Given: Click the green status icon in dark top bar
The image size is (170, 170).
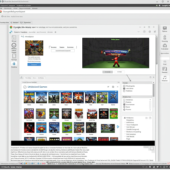Looking at the screenshot, I should coord(157,5).
